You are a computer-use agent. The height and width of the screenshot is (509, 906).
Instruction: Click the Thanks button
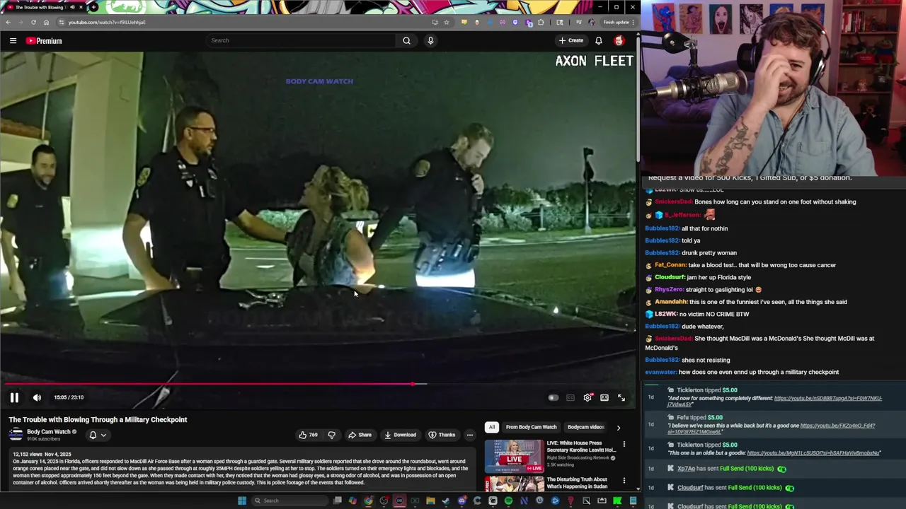[x=442, y=435]
